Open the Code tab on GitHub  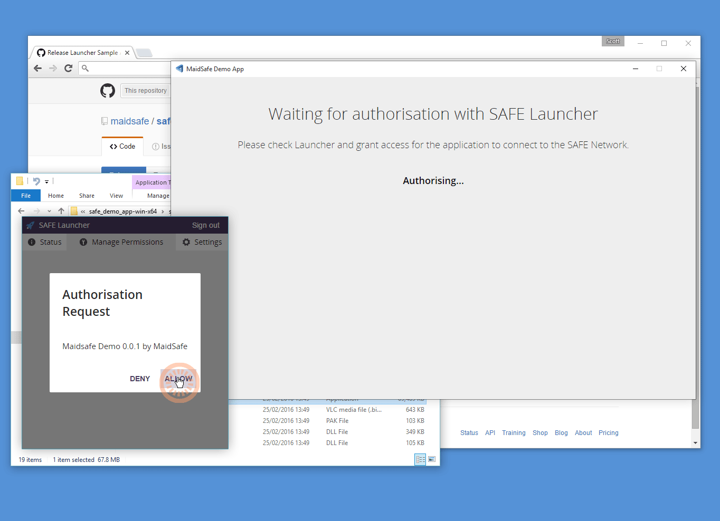122,147
